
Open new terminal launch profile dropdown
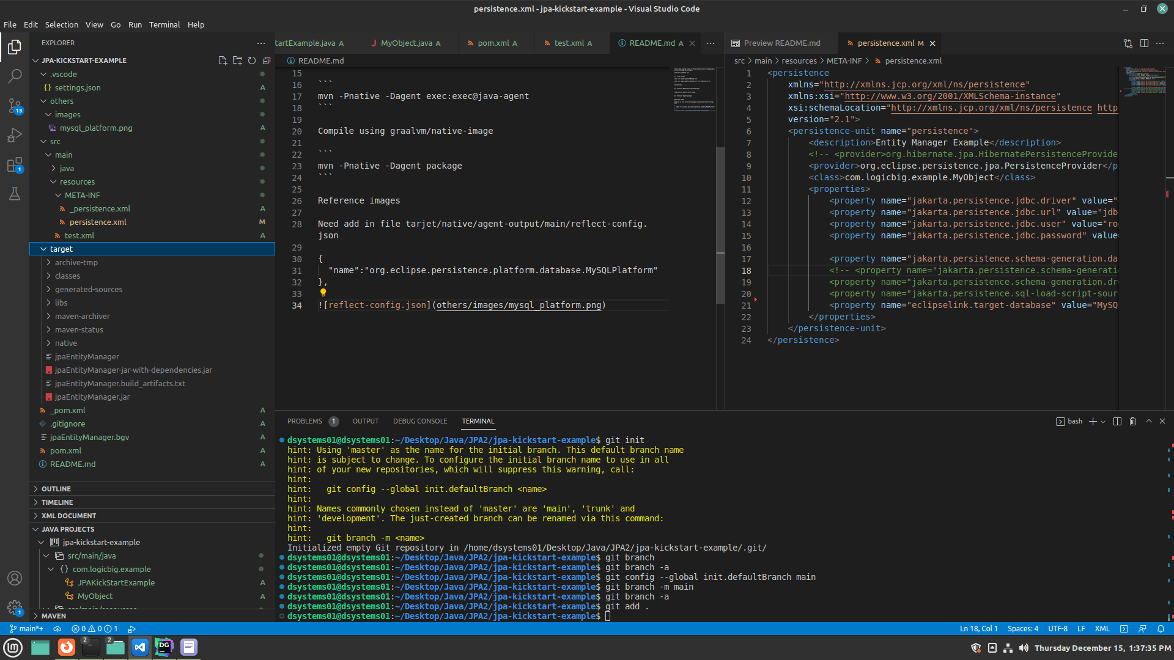[1103, 421]
